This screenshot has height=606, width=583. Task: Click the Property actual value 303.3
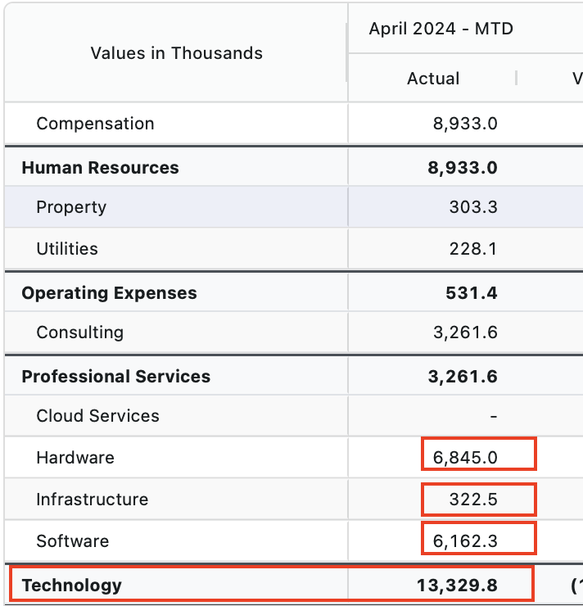point(473,207)
